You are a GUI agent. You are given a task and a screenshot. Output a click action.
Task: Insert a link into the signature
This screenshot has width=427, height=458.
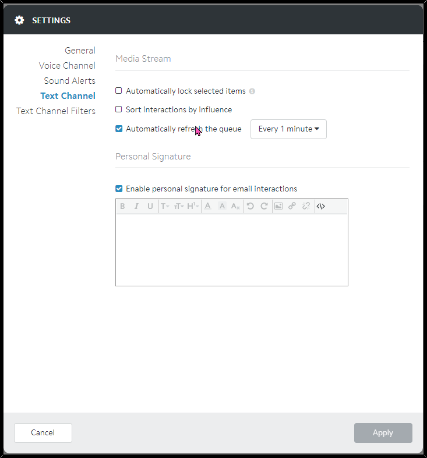coord(292,206)
